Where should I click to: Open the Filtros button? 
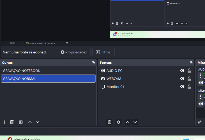(103, 52)
